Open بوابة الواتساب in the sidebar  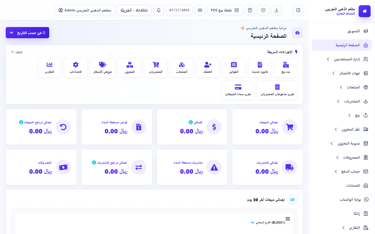pyautogui.click(x=342, y=200)
